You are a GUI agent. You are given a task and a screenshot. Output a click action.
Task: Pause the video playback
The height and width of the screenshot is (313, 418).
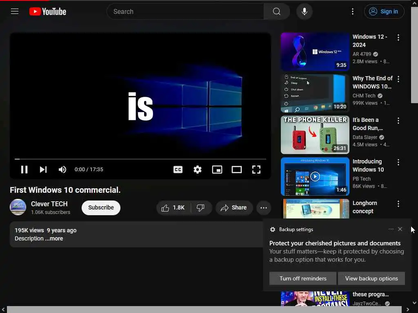(x=24, y=170)
